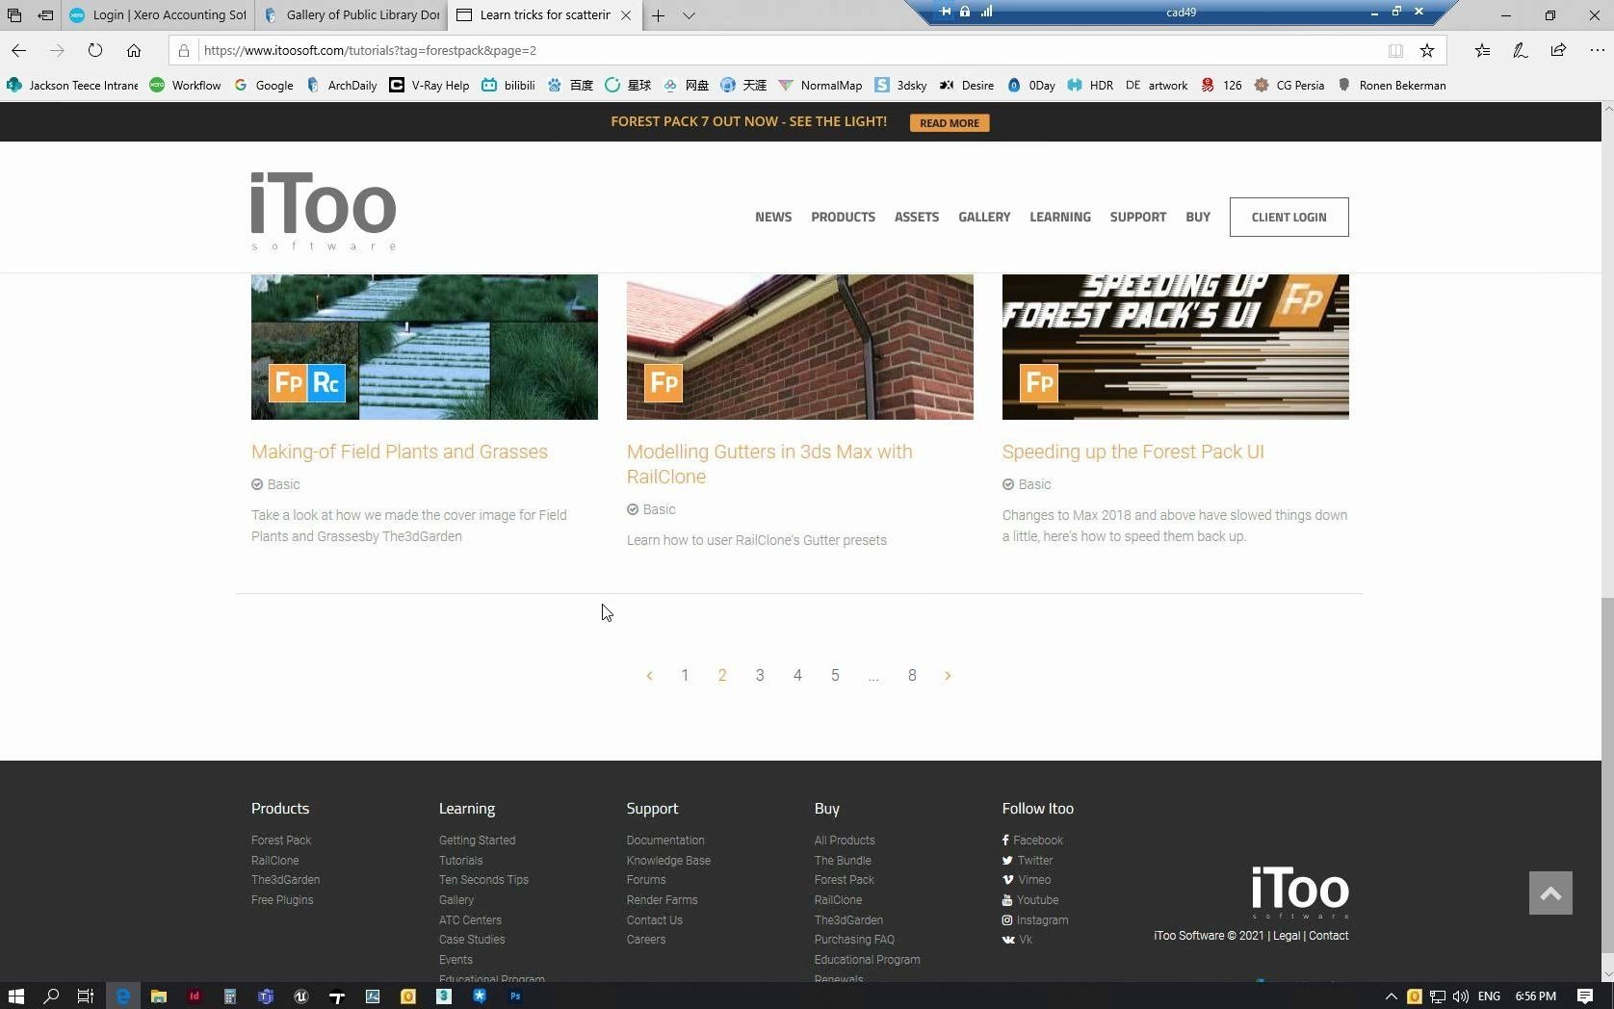The height and width of the screenshot is (1009, 1614).
Task: Click the Home icon in browser toolbar
Action: pyautogui.click(x=134, y=50)
